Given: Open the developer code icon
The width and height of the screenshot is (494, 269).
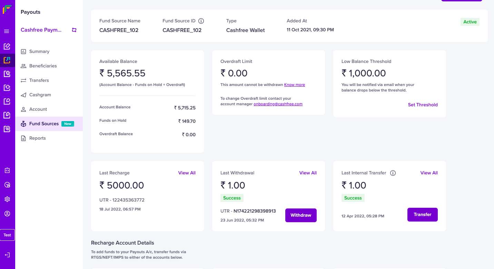Looking at the screenshot, I should coord(7,170).
